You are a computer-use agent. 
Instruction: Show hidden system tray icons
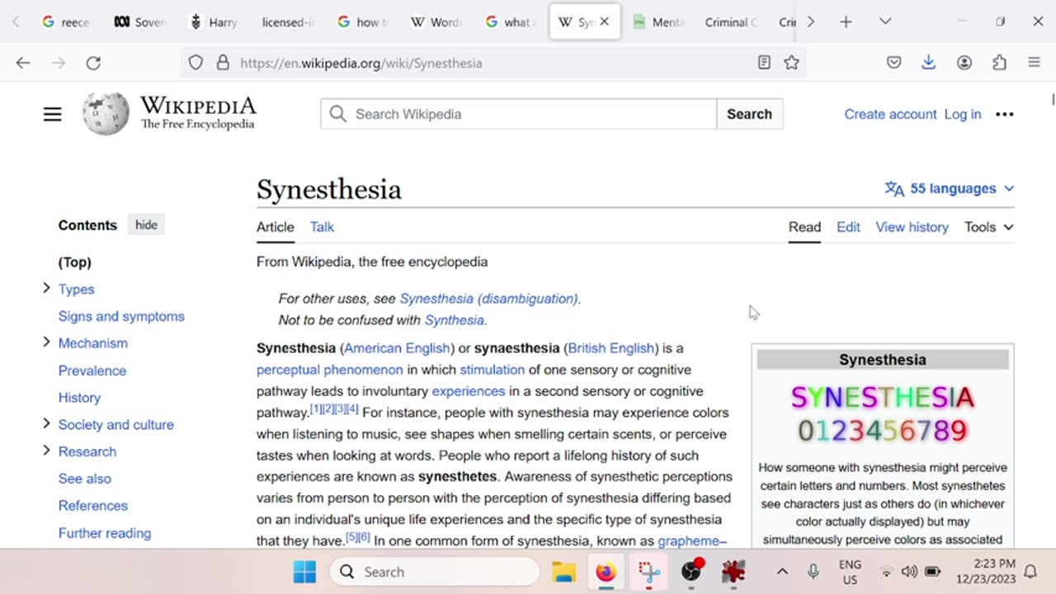click(782, 572)
